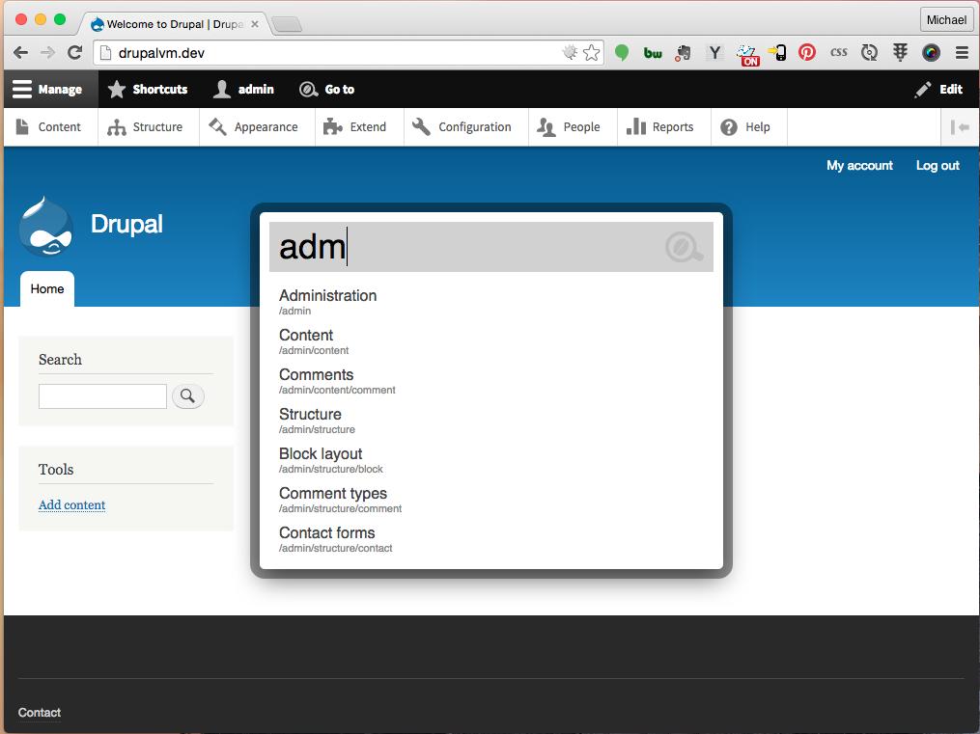Close the Welcome to Drupal tab
This screenshot has height=734, width=980.
[254, 24]
